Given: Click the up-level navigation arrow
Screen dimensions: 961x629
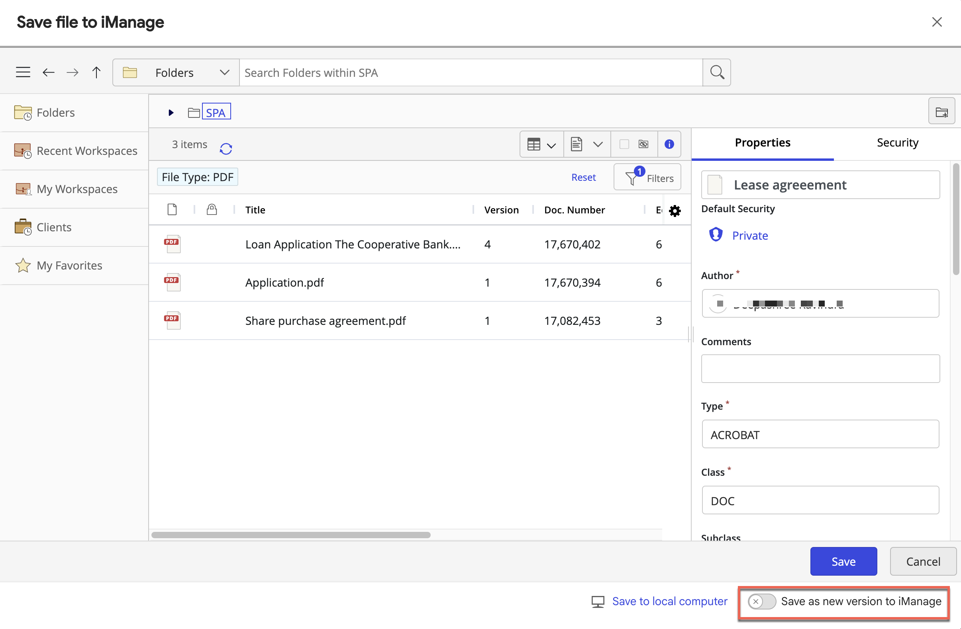Looking at the screenshot, I should point(96,72).
